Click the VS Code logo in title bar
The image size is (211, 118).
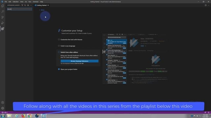(2, 2)
